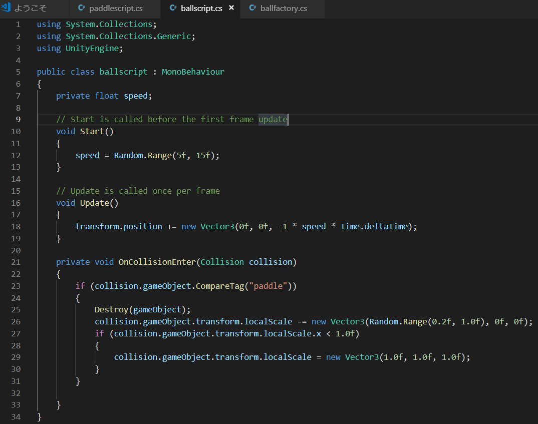Open the ballfactory.cs tab
Viewport: 538px width, 424px height.
(x=284, y=9)
